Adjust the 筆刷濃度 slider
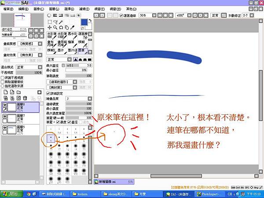Viewport: 264px width, 198px height. (78, 76)
